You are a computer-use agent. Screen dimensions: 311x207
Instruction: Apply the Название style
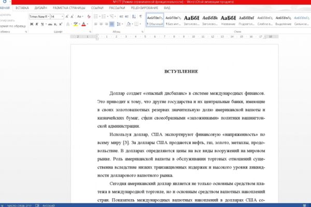tap(228, 20)
